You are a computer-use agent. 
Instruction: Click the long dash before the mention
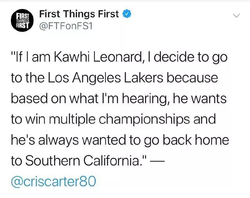[x=156, y=162]
